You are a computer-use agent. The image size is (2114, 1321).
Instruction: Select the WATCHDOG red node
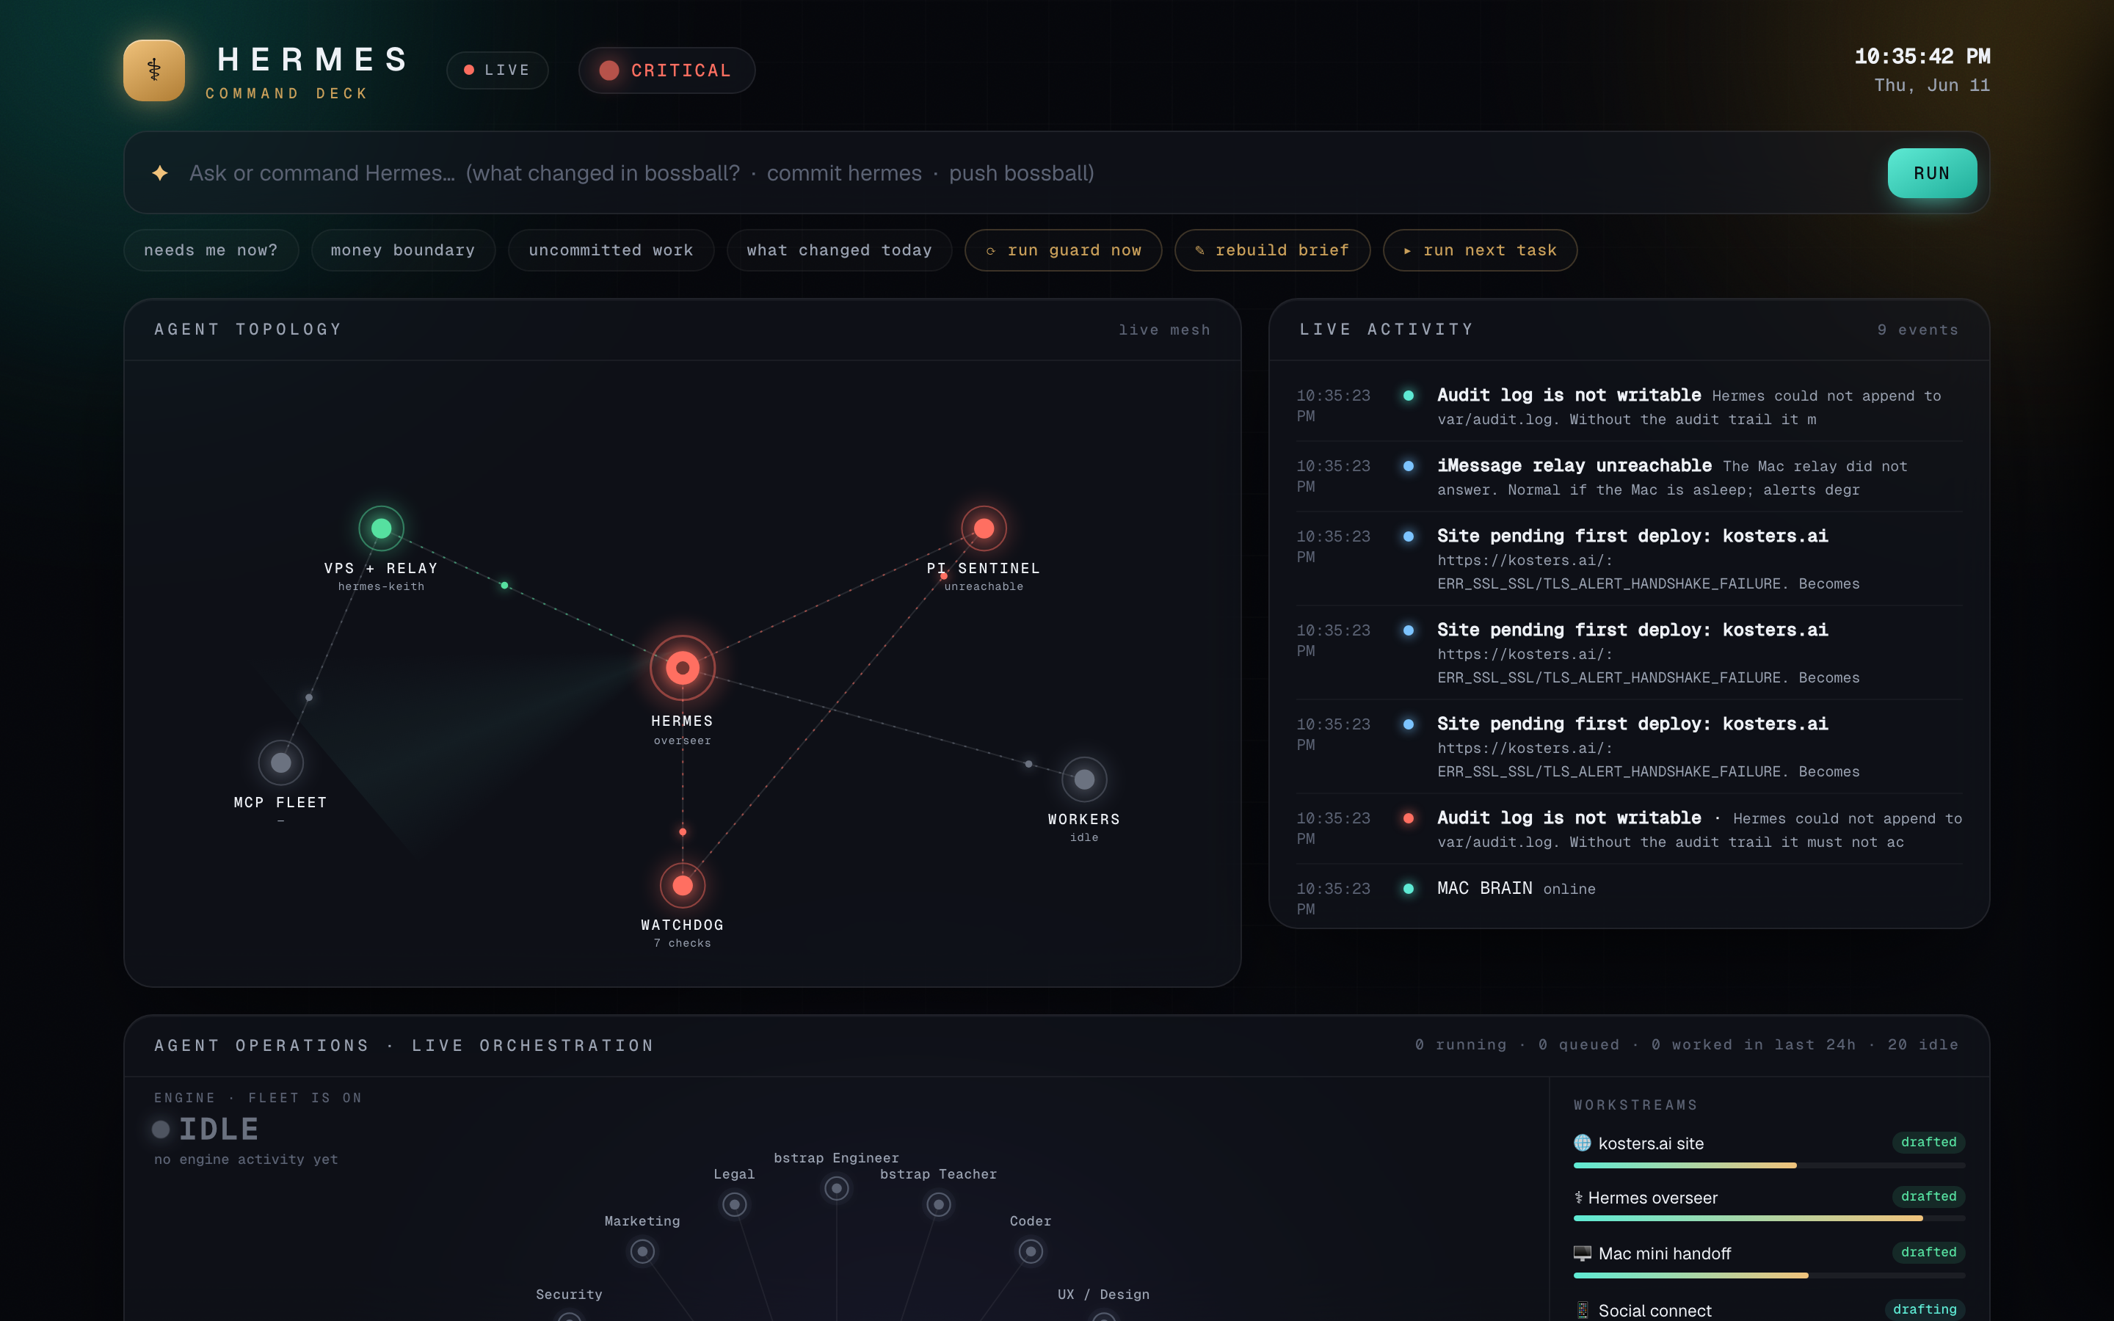coord(682,885)
